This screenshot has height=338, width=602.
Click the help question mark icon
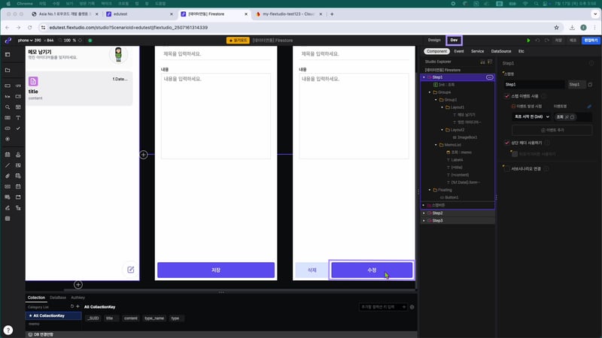pyautogui.click(x=8, y=330)
